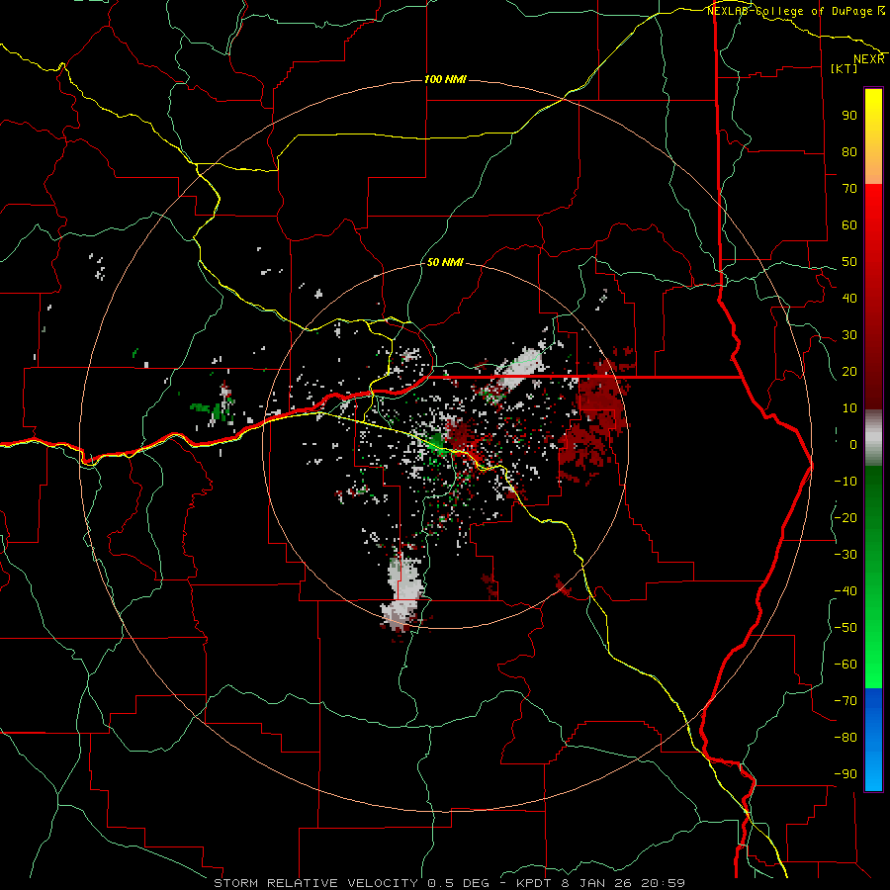
Task: Click the yellow top segment of the color bar
Action: click(873, 135)
